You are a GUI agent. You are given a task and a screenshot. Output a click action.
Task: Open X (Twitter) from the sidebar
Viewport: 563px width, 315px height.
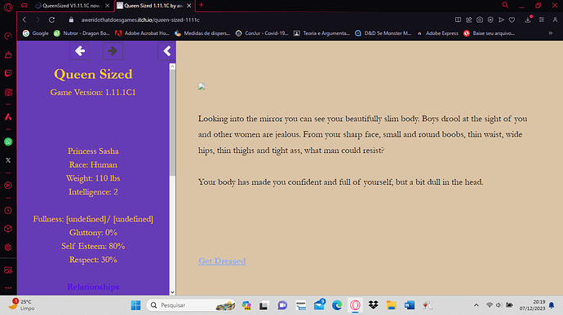point(8,160)
